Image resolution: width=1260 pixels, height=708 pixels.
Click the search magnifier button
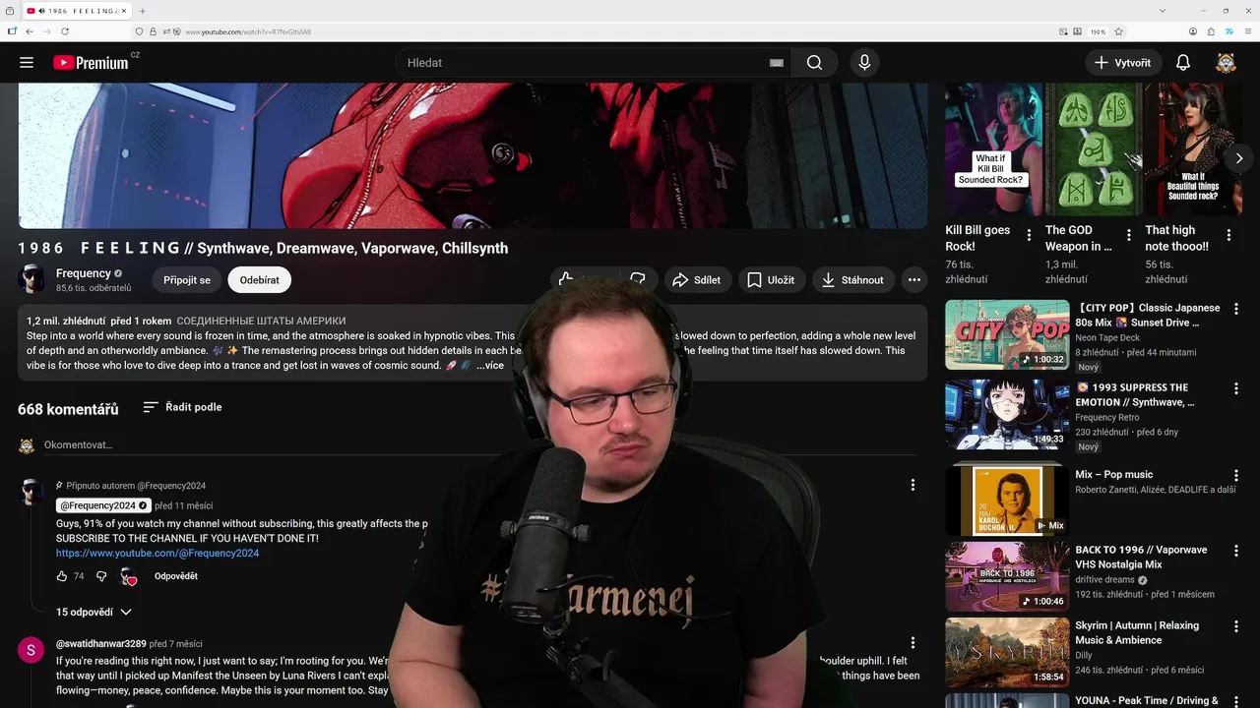coord(814,62)
